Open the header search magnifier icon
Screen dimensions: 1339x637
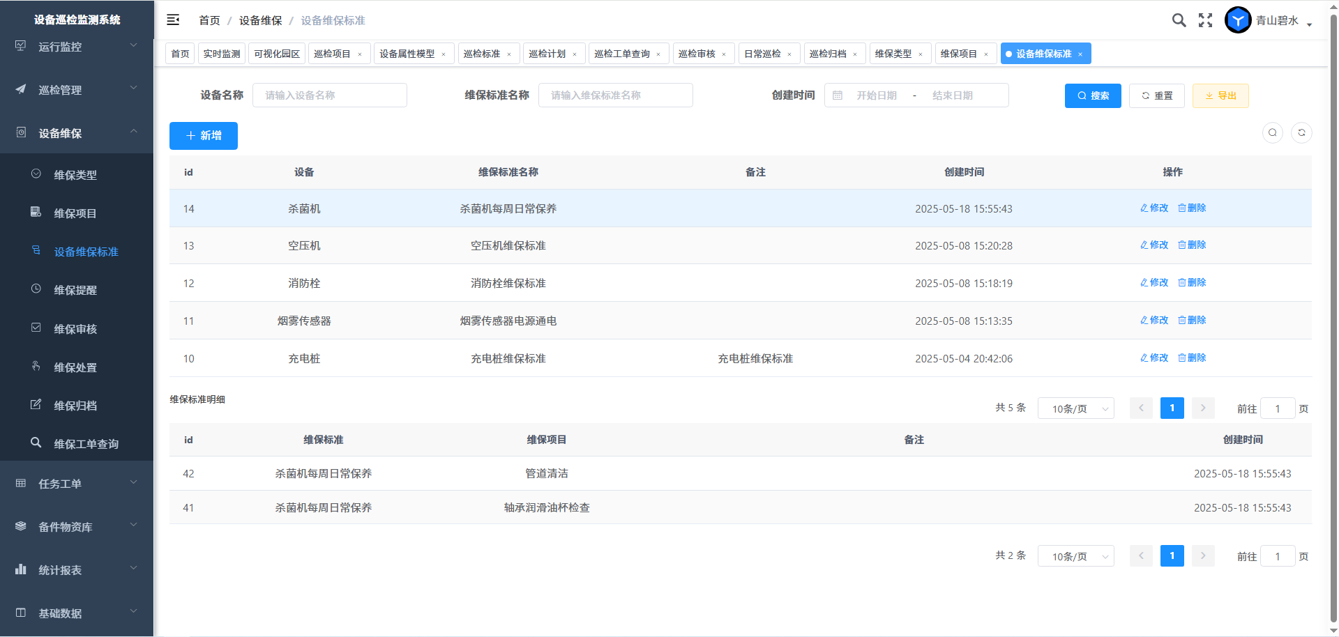click(1179, 20)
